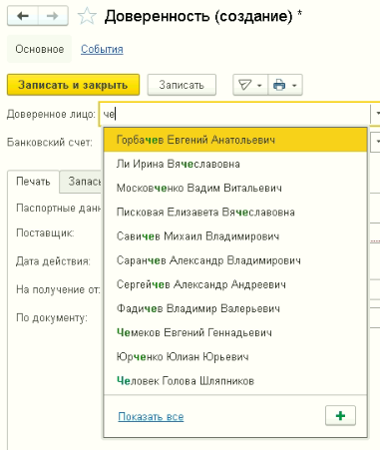Screen dimensions: 380x450
Task: Choose Саранчев Александр Владимирович
Action: [235, 260]
